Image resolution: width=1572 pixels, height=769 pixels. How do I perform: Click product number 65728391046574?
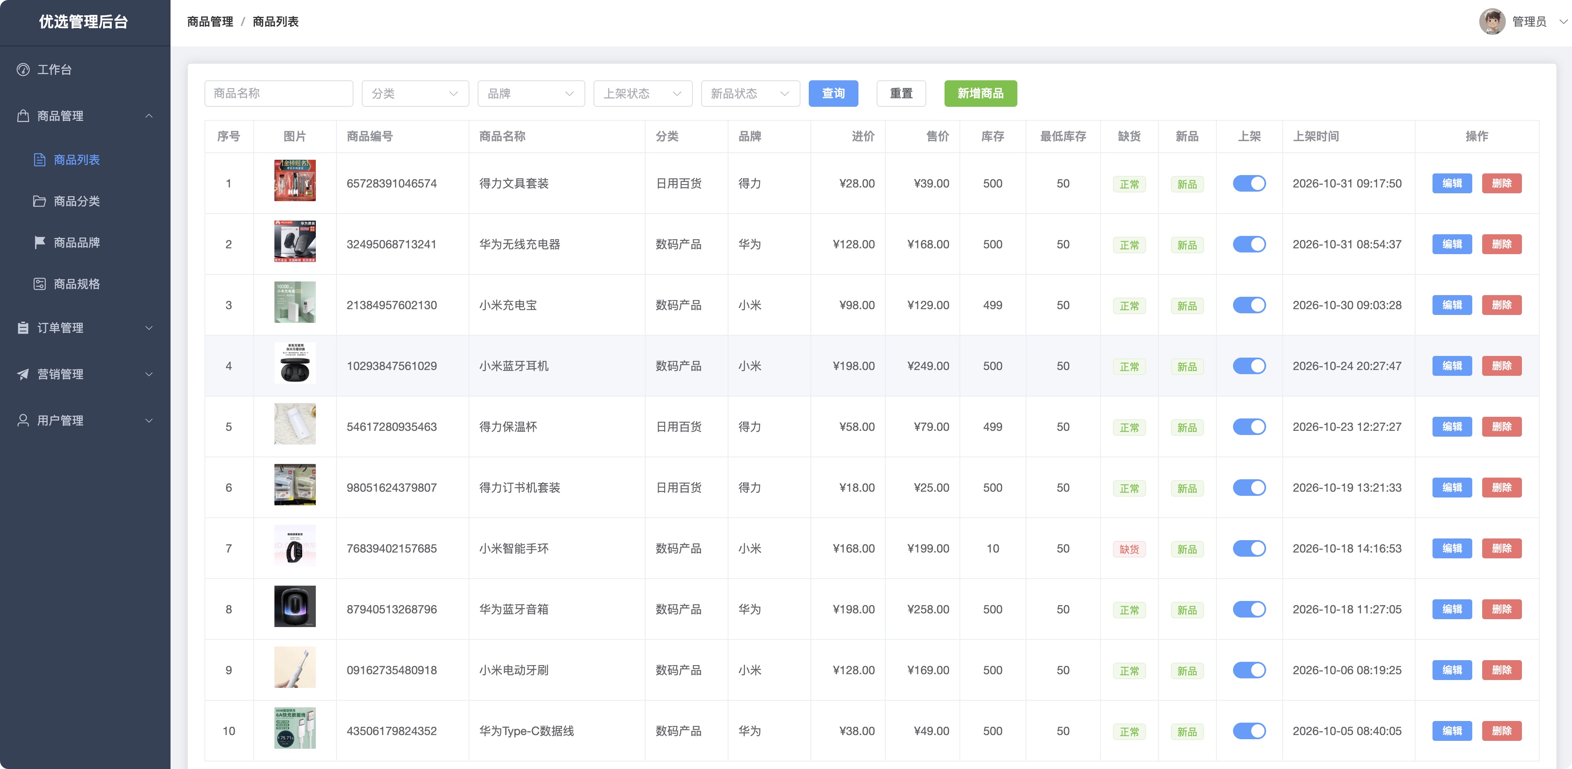pos(392,184)
